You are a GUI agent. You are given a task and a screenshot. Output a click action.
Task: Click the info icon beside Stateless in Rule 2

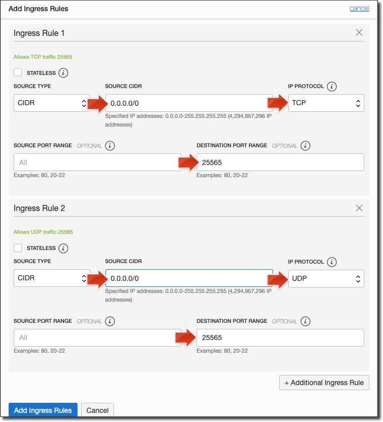[63, 248]
